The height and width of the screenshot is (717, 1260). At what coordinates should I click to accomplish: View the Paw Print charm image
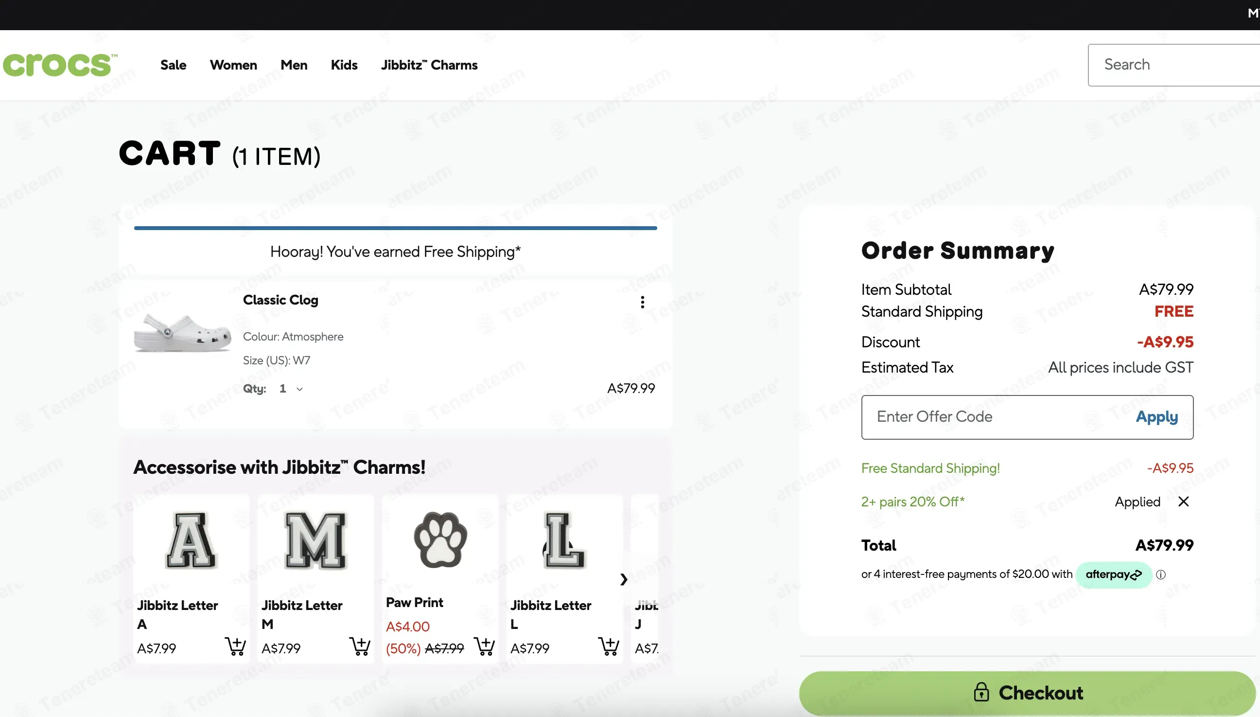tap(440, 539)
